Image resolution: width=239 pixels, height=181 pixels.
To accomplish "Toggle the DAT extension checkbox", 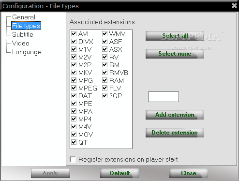I will [74, 96].
